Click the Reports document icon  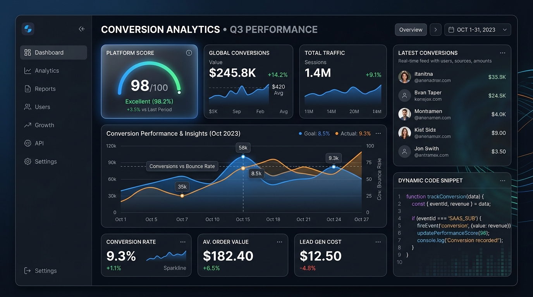pyautogui.click(x=28, y=89)
